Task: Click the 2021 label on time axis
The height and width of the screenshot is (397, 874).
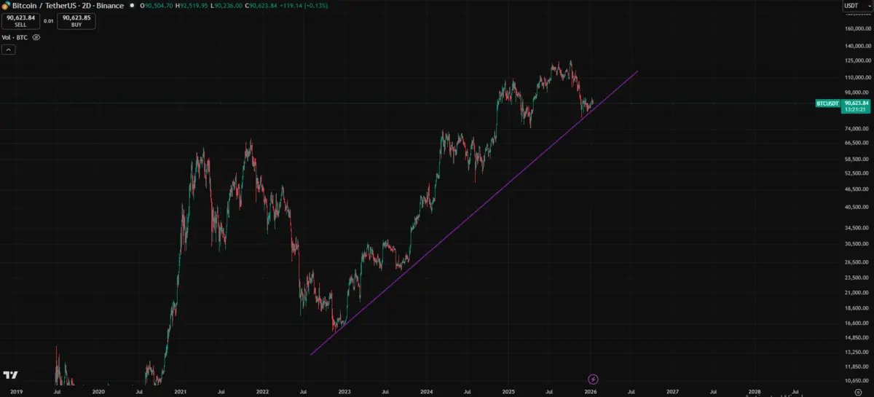Action: pos(180,392)
